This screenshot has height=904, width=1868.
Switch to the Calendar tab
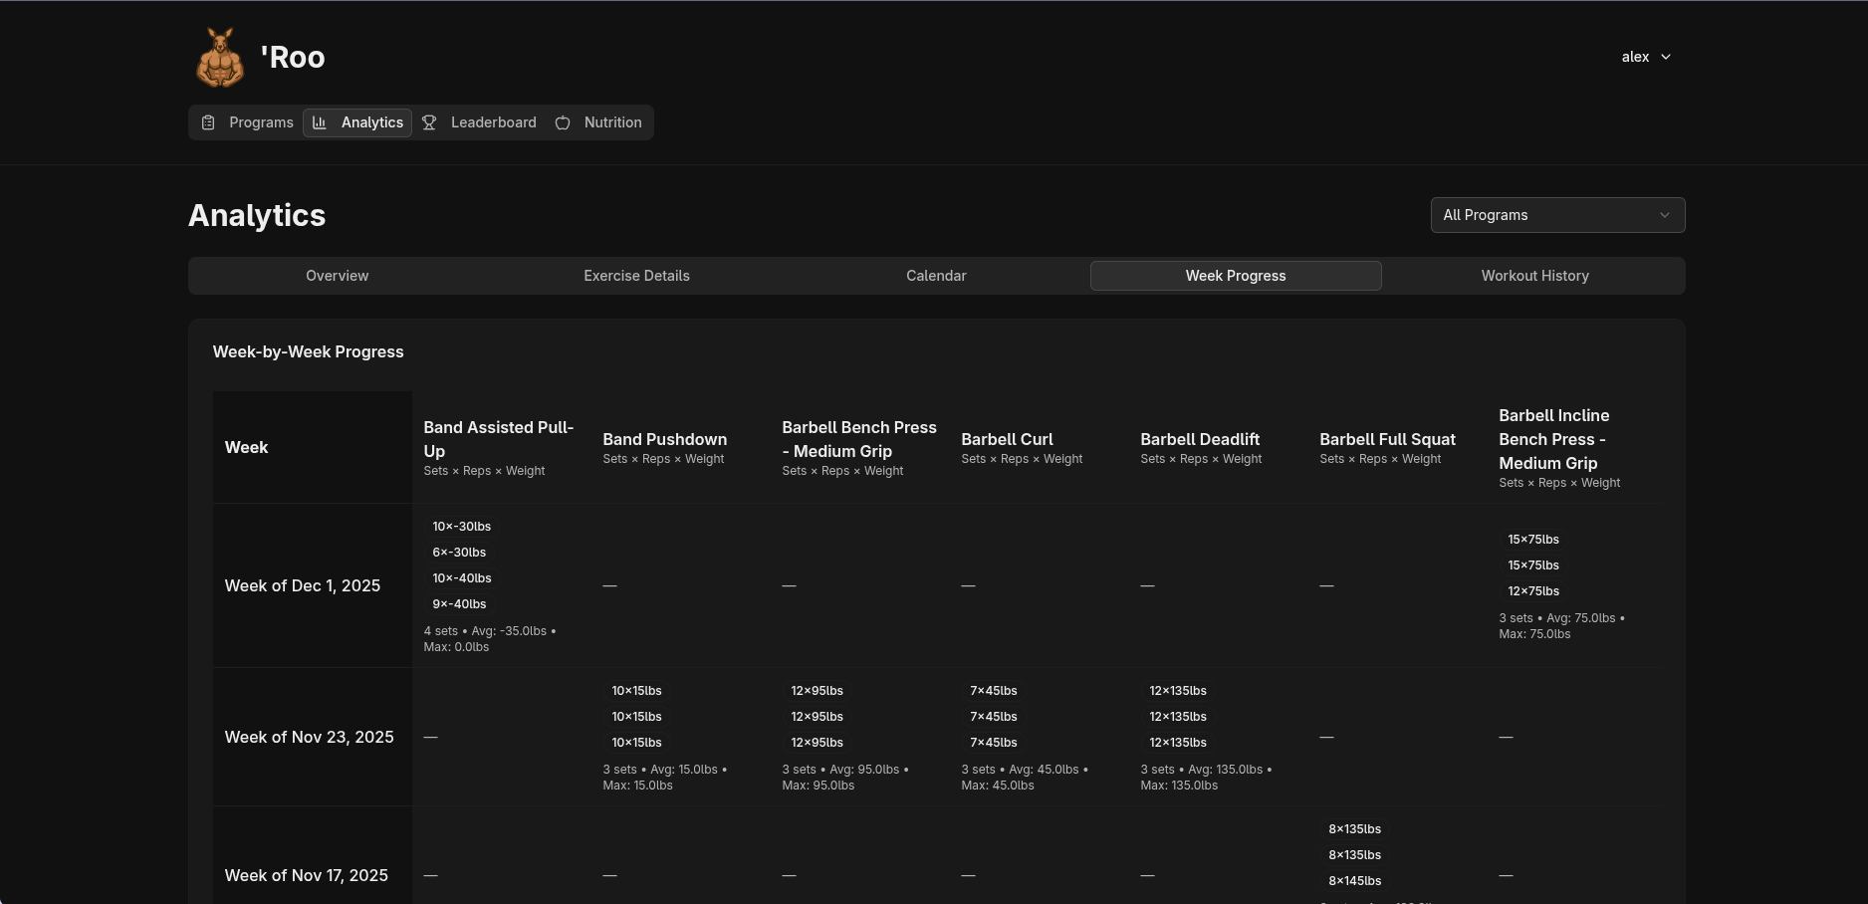936,276
